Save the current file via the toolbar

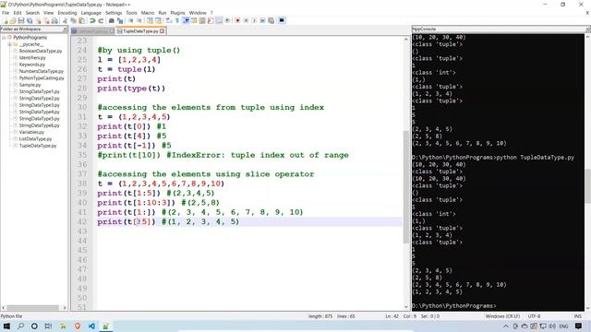[x=21, y=20]
